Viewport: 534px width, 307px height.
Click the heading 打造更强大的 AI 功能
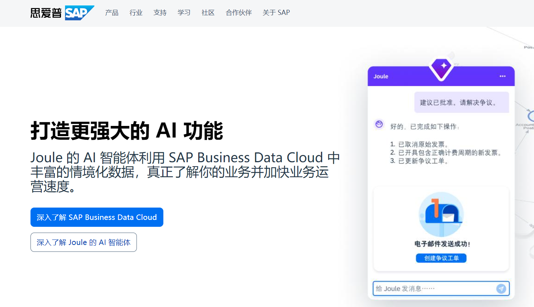pyautogui.click(x=127, y=131)
